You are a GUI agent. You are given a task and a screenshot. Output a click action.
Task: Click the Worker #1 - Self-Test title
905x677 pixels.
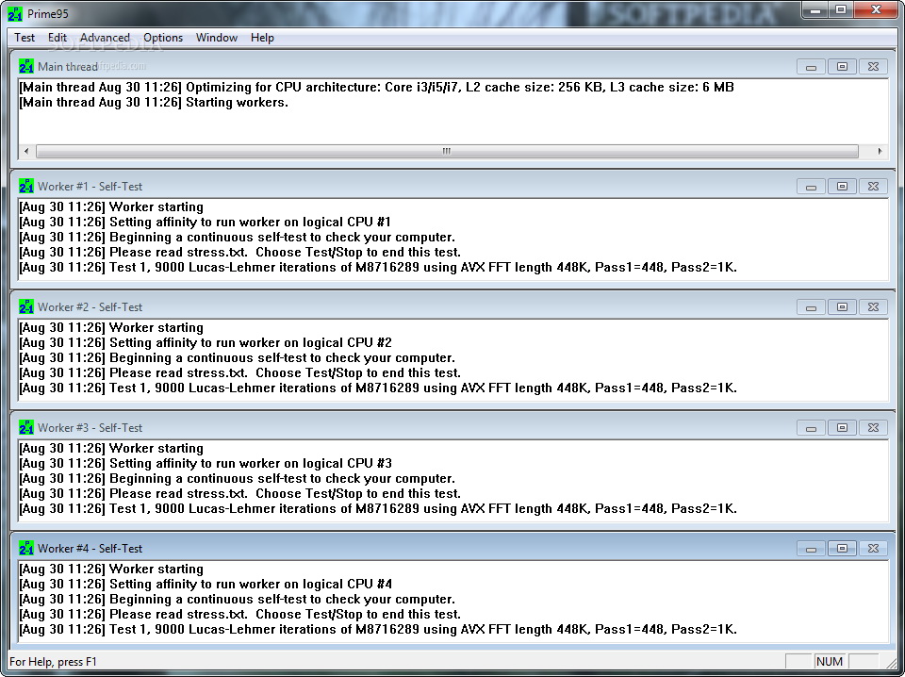tap(90, 186)
